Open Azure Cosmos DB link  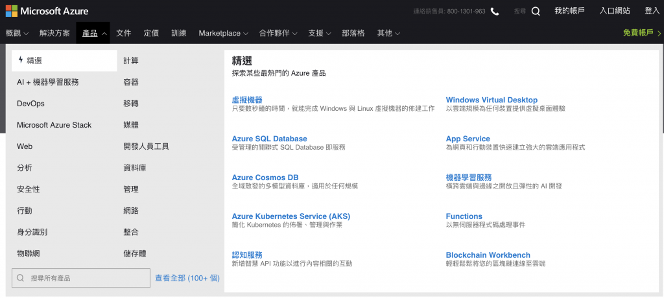point(265,178)
